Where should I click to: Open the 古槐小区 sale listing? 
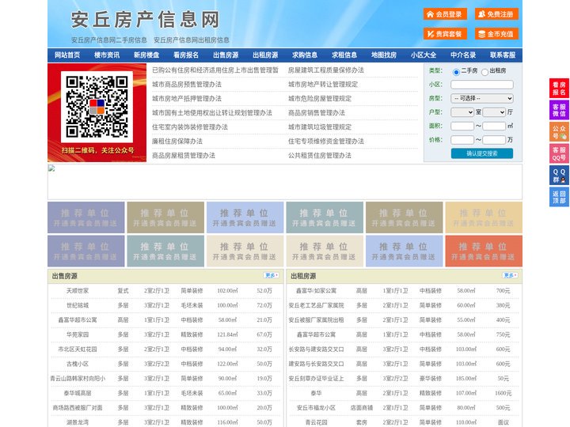click(x=78, y=364)
